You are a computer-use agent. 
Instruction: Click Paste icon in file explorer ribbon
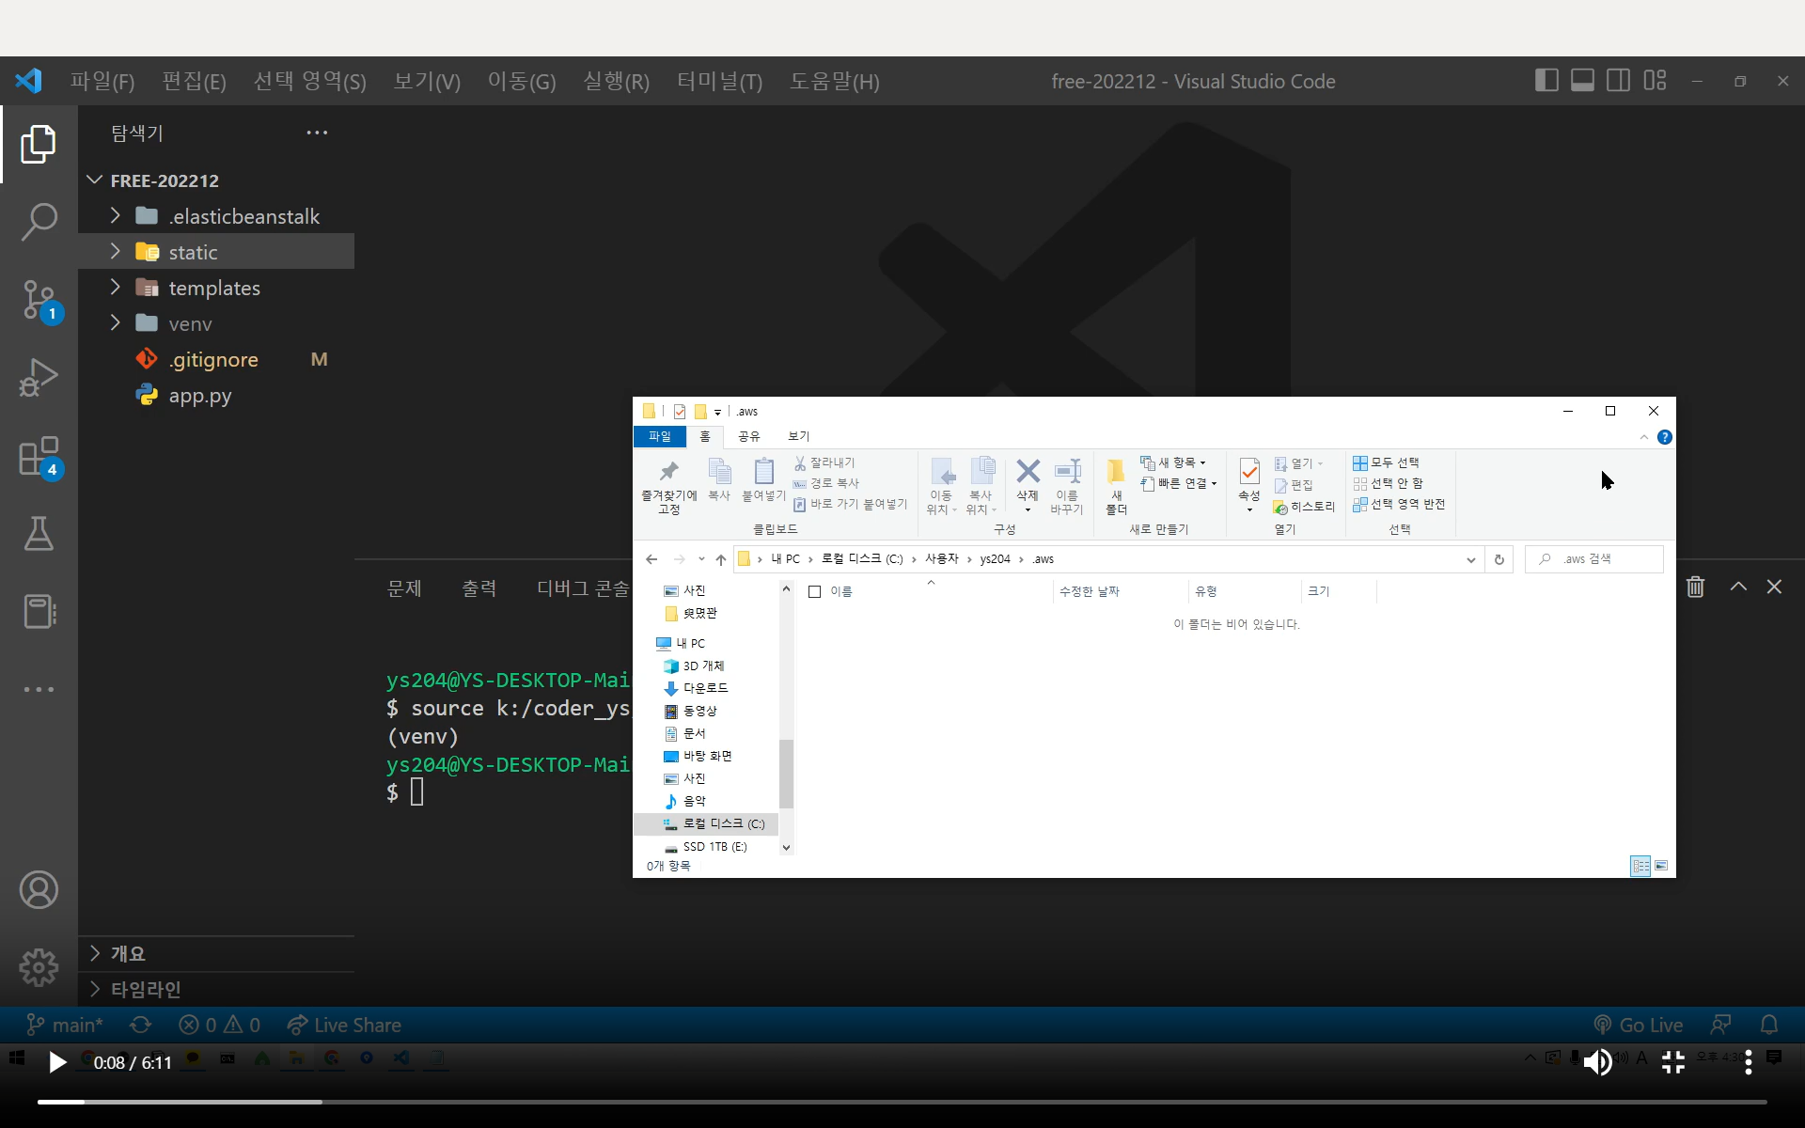point(763,479)
